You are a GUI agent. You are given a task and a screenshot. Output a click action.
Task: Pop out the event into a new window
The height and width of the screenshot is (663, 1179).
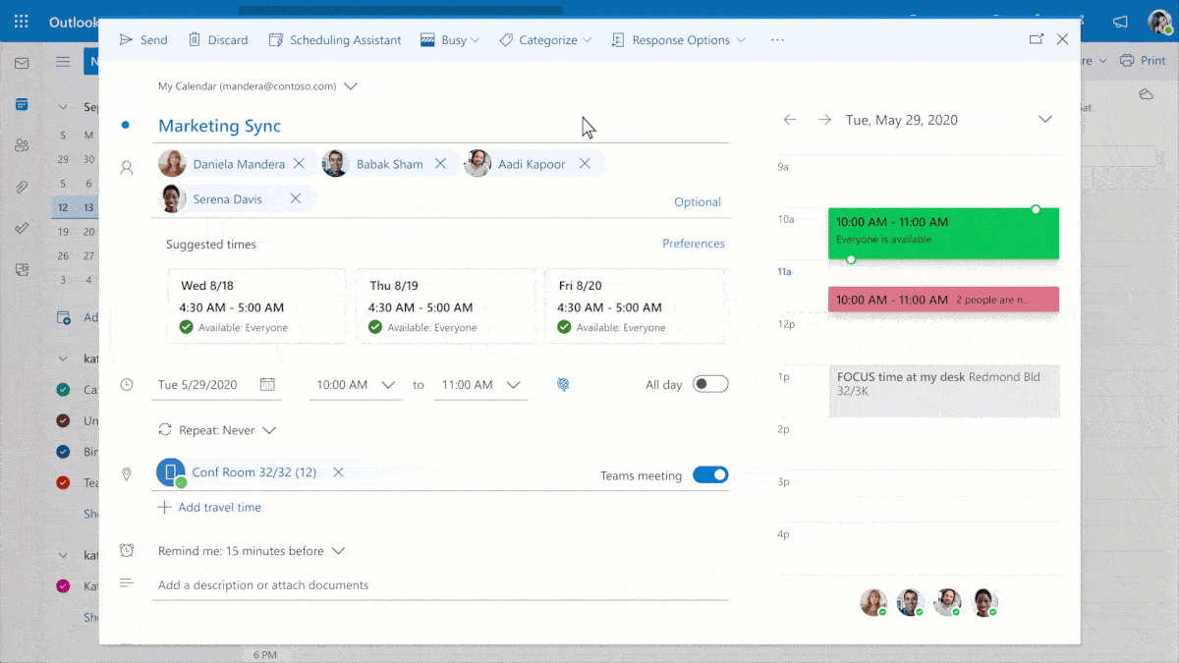(1036, 39)
